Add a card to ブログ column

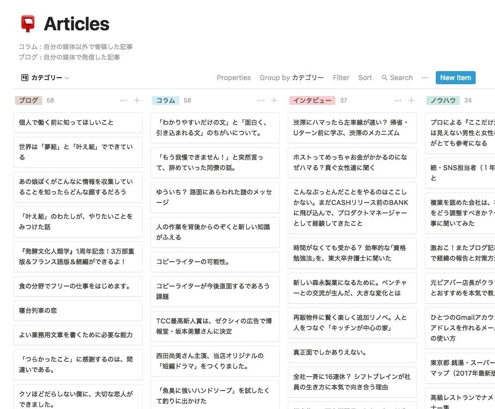[x=137, y=101]
